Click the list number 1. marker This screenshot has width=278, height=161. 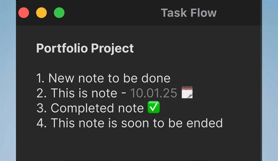[40, 78]
